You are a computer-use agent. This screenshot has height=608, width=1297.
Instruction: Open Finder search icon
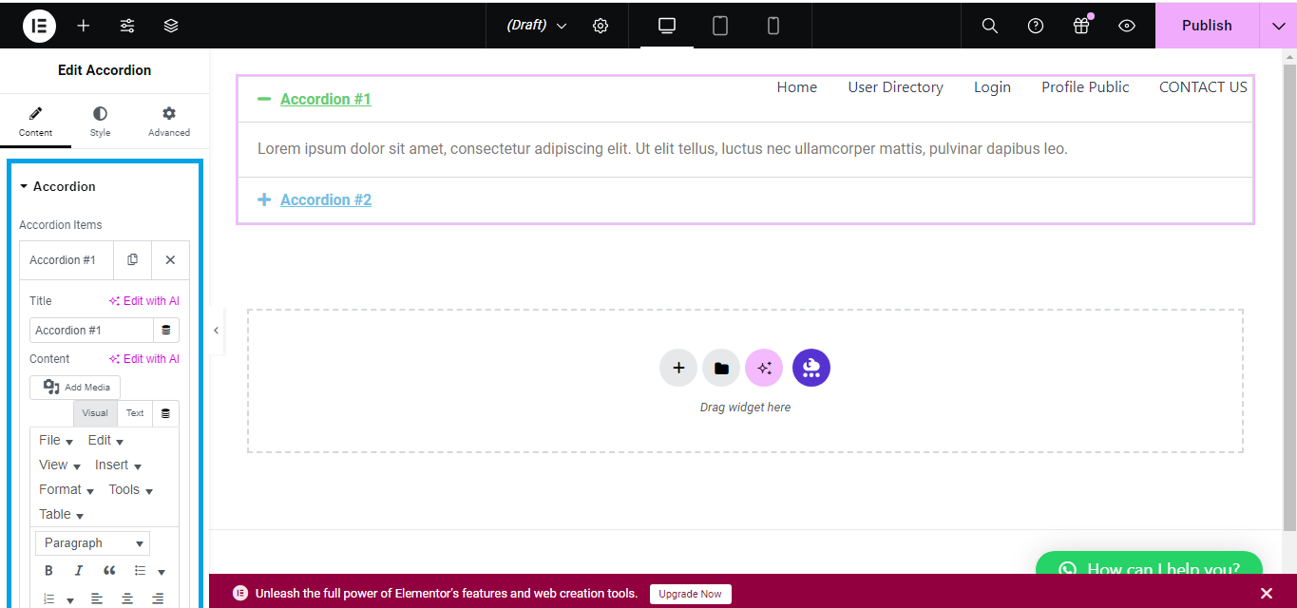pos(989,26)
